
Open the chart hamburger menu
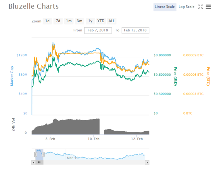click(x=208, y=7)
